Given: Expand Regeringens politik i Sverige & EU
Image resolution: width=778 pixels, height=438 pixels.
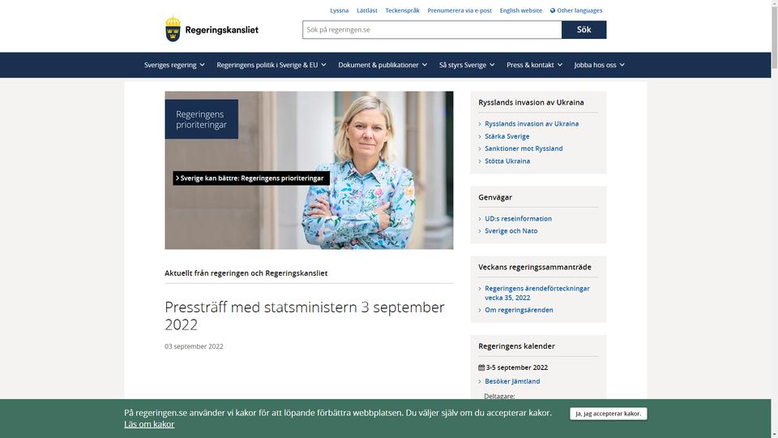Looking at the screenshot, I should [x=271, y=65].
